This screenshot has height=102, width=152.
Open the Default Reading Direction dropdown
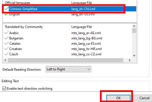point(68,69)
